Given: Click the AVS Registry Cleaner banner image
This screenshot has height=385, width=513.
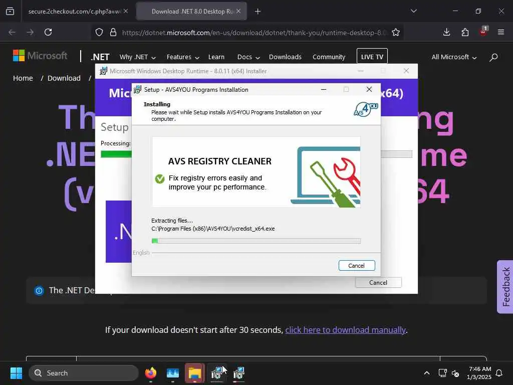Looking at the screenshot, I should click(x=256, y=172).
